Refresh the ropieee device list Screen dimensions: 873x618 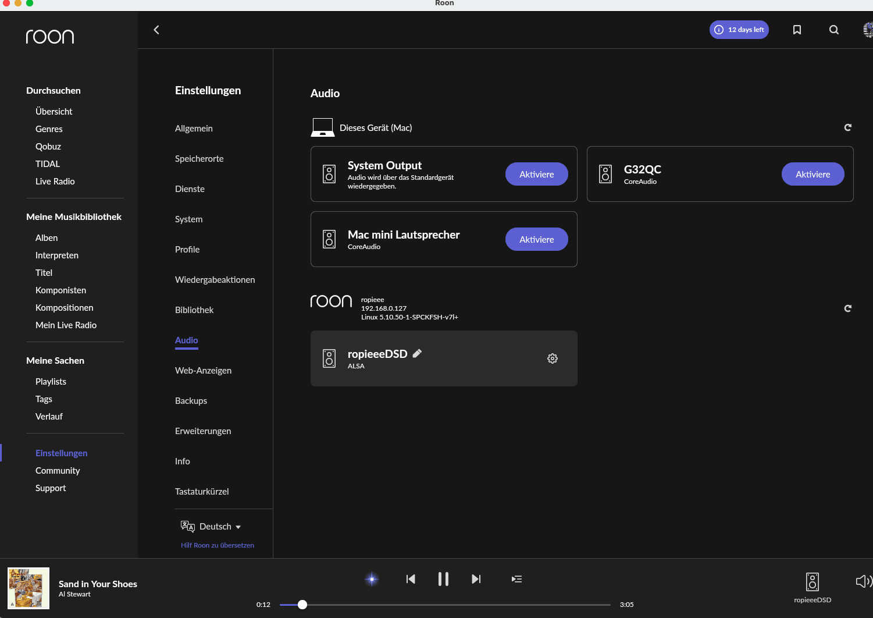click(x=847, y=308)
